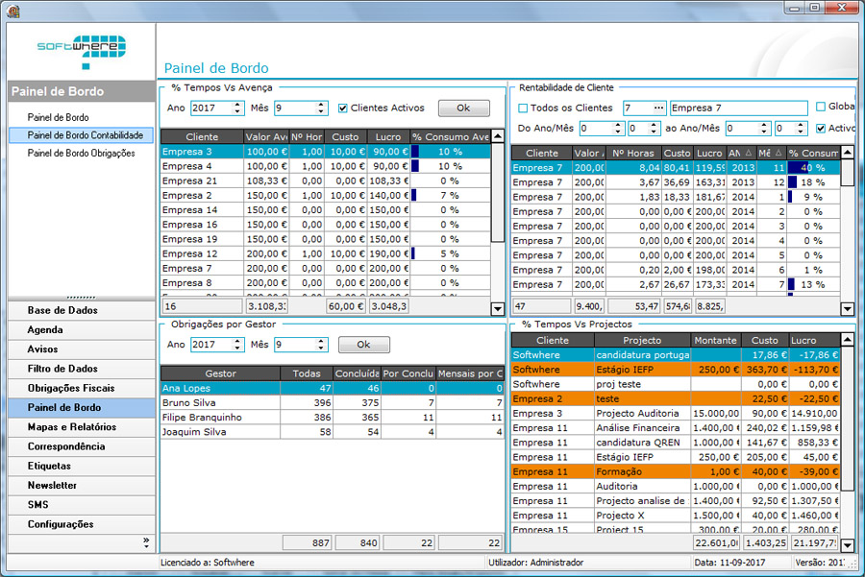
Task: Enable the Todos os Clientes checkbox
Action: coord(524,108)
